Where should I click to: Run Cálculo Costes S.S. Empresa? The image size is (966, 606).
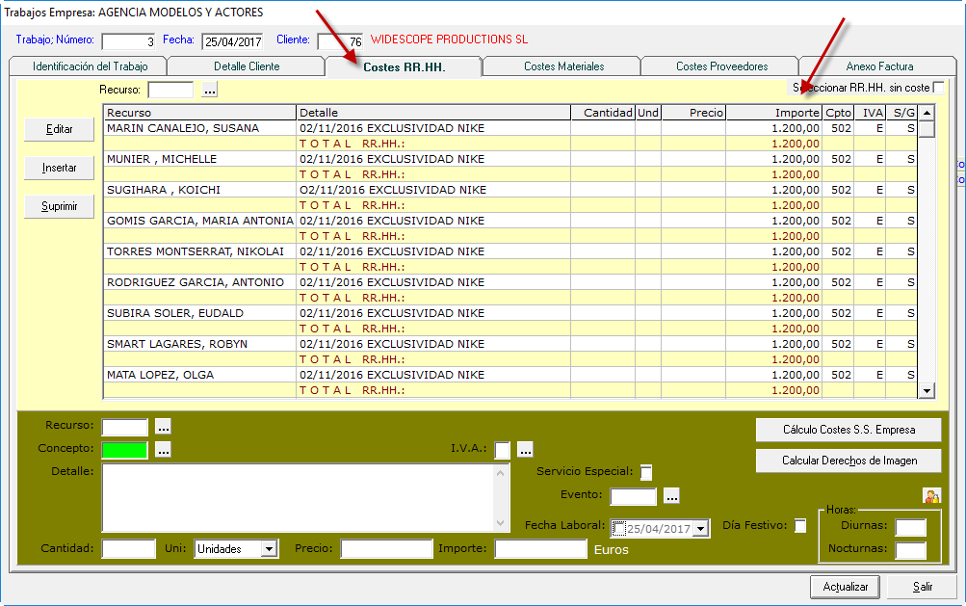point(849,430)
